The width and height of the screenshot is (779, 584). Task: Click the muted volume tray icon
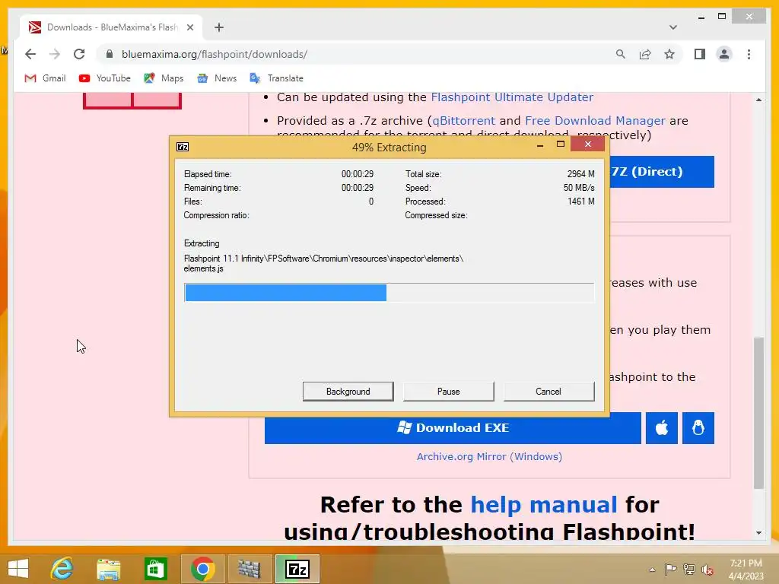[707, 570]
